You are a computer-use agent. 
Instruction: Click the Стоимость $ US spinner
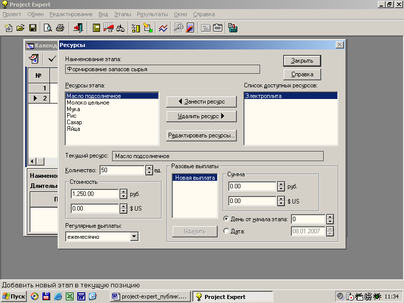(x=123, y=209)
